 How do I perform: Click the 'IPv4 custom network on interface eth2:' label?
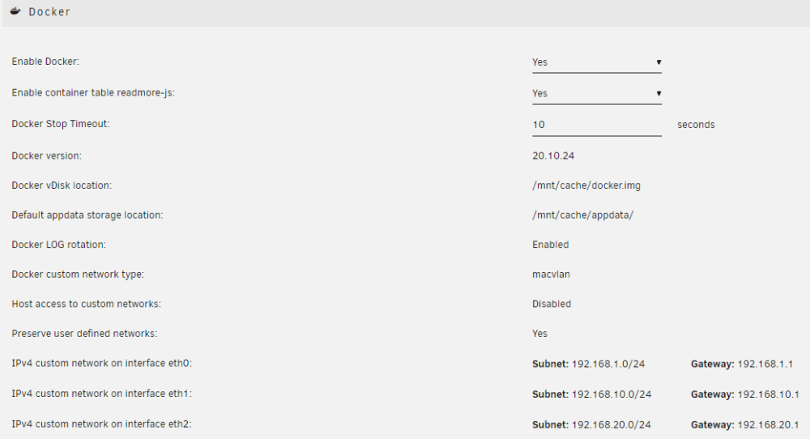click(102, 424)
